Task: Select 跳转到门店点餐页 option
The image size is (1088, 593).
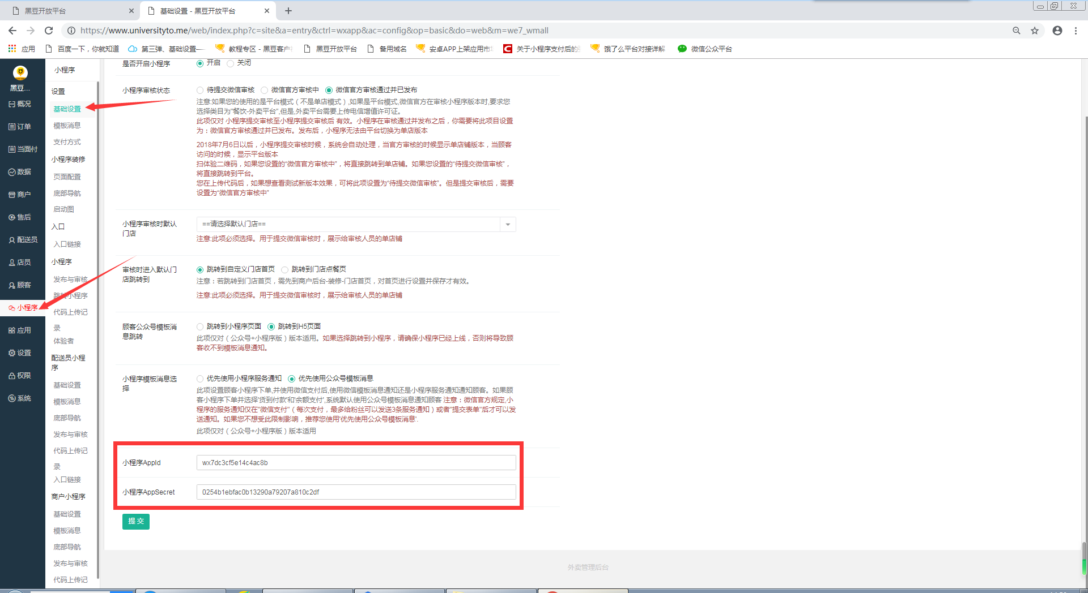Action: pyautogui.click(x=285, y=269)
